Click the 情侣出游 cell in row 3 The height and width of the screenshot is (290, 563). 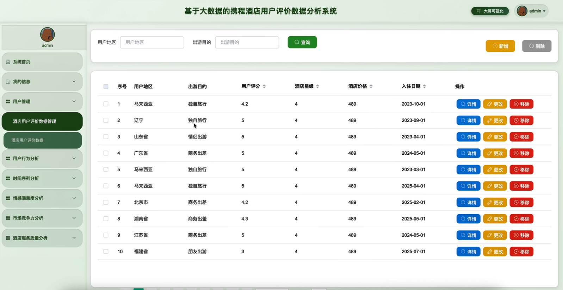click(x=197, y=137)
